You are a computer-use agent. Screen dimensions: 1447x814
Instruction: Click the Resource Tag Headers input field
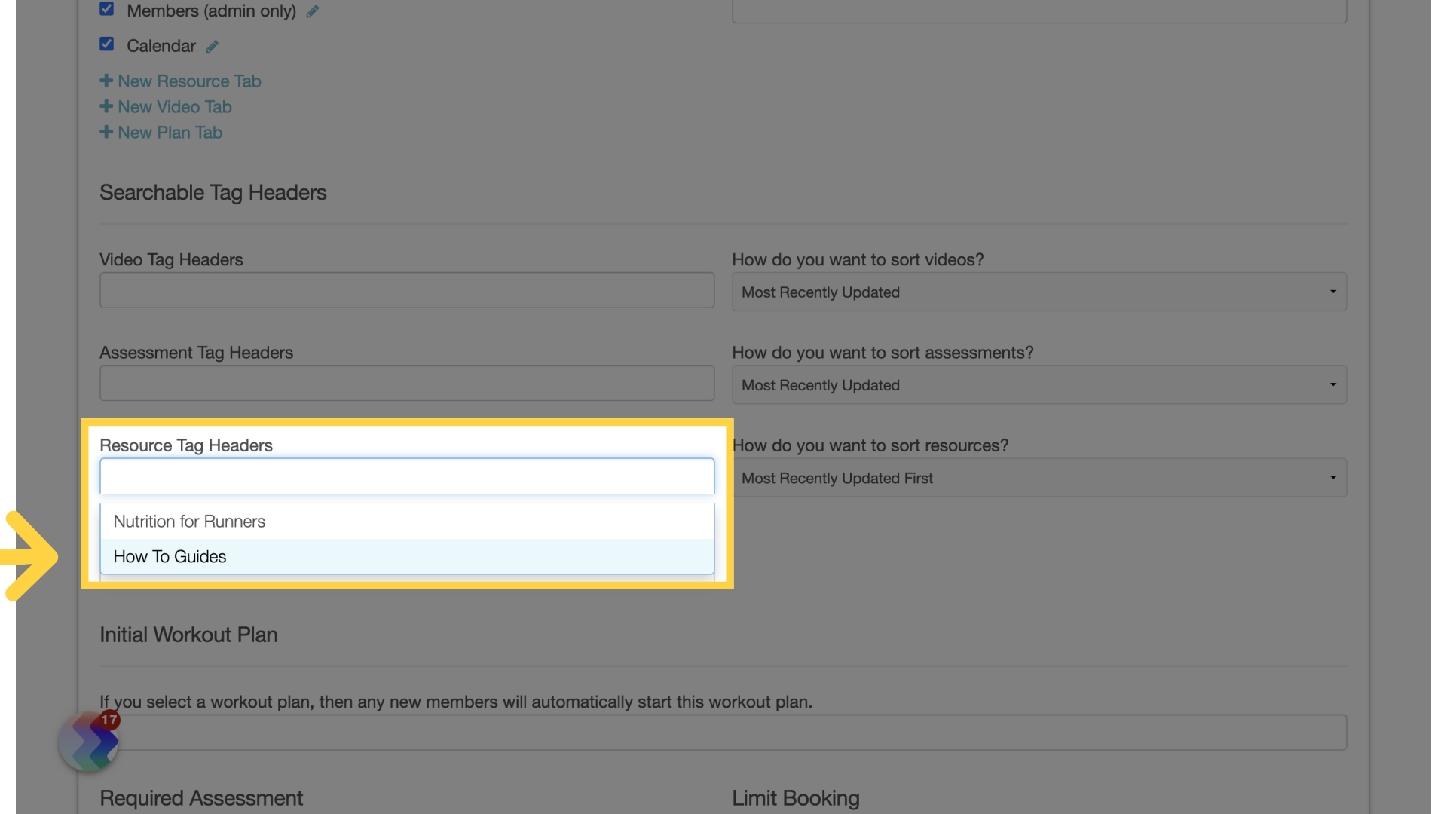point(408,476)
